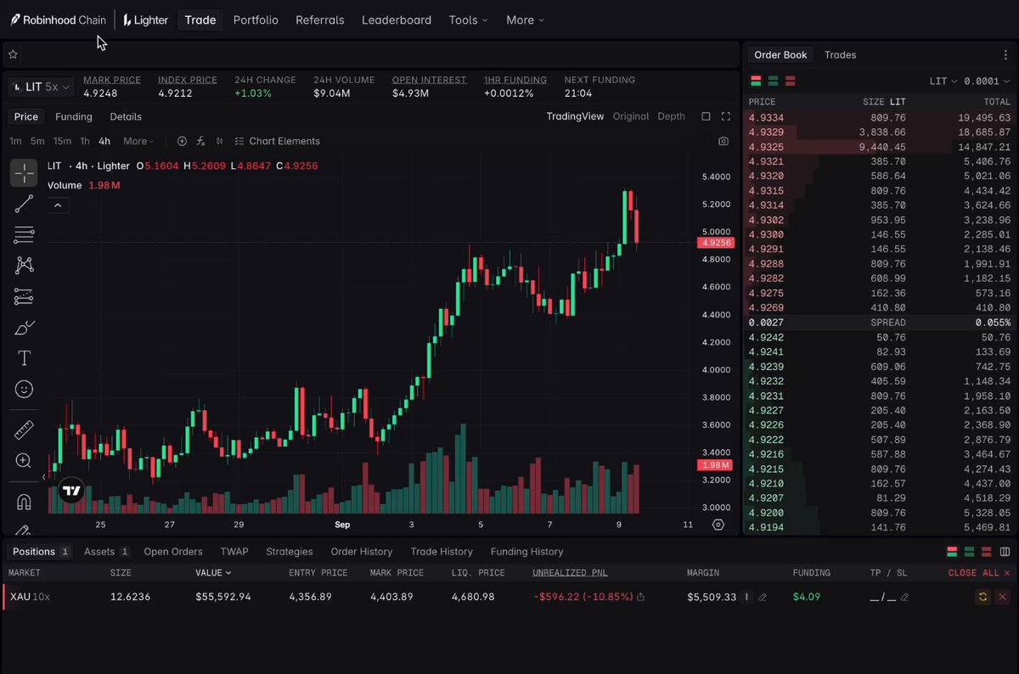Click the Robinhood Chain logo
This screenshot has height=674, width=1019.
coord(59,20)
